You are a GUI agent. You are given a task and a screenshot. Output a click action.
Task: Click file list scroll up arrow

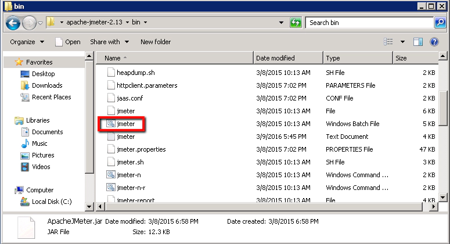[x=443, y=56]
